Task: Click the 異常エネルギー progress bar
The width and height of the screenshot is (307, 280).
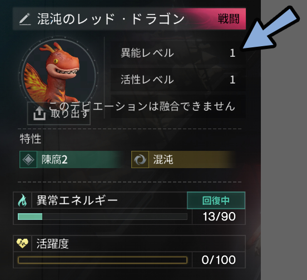Action: [x=102, y=217]
